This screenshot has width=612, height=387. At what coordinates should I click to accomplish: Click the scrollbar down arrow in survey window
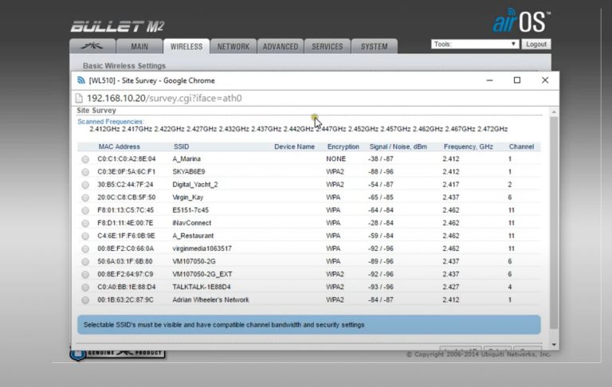pos(554,345)
